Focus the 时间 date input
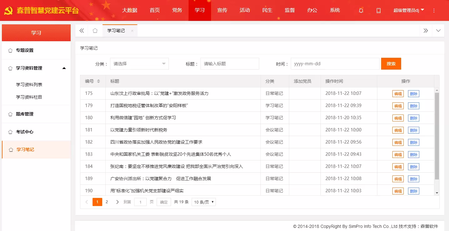Screen dimensions: 449x231 335,64
